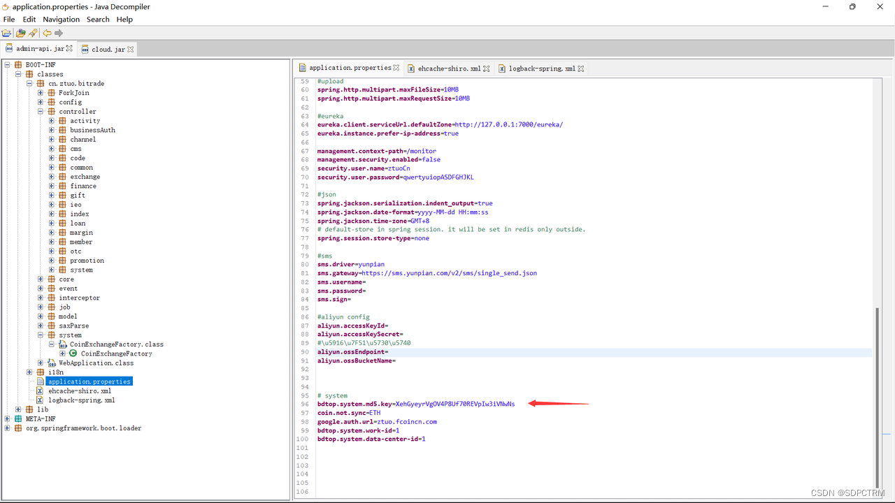Expand the org.springframework.boot.loader node
Image resolution: width=895 pixels, height=503 pixels.
[x=8, y=428]
